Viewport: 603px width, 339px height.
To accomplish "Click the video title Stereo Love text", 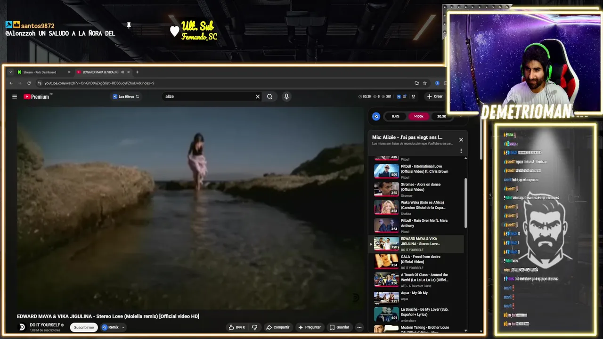I will coord(108,316).
